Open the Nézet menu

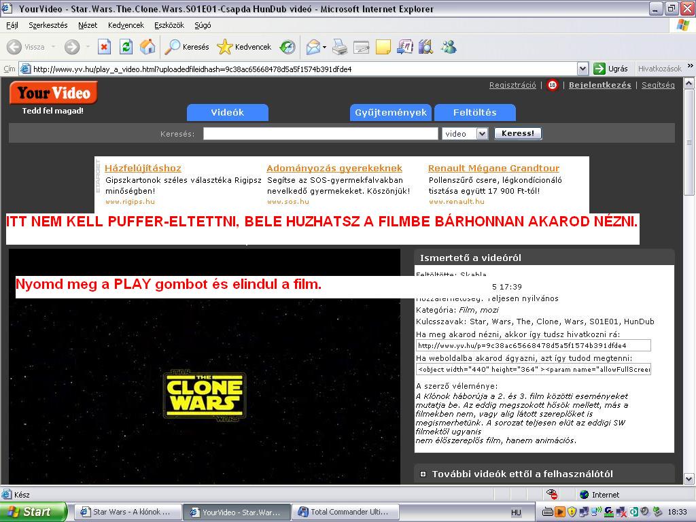(x=88, y=25)
